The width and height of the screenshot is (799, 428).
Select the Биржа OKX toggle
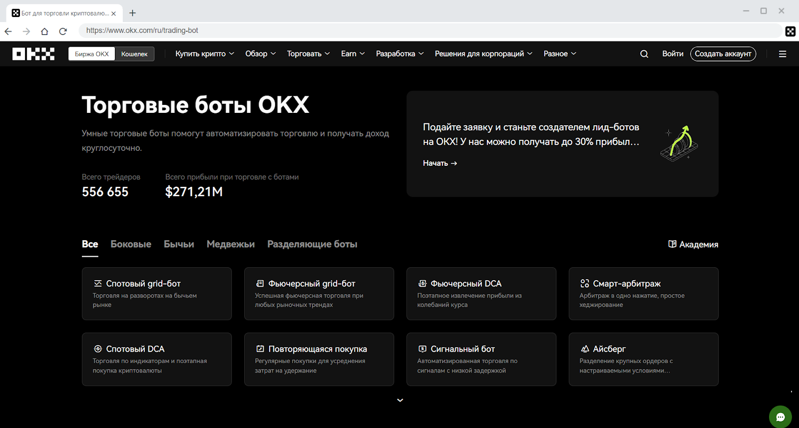[92, 54]
